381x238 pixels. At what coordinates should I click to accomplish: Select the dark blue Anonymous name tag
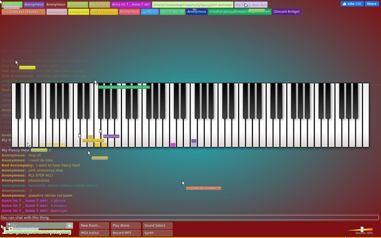[197, 11]
